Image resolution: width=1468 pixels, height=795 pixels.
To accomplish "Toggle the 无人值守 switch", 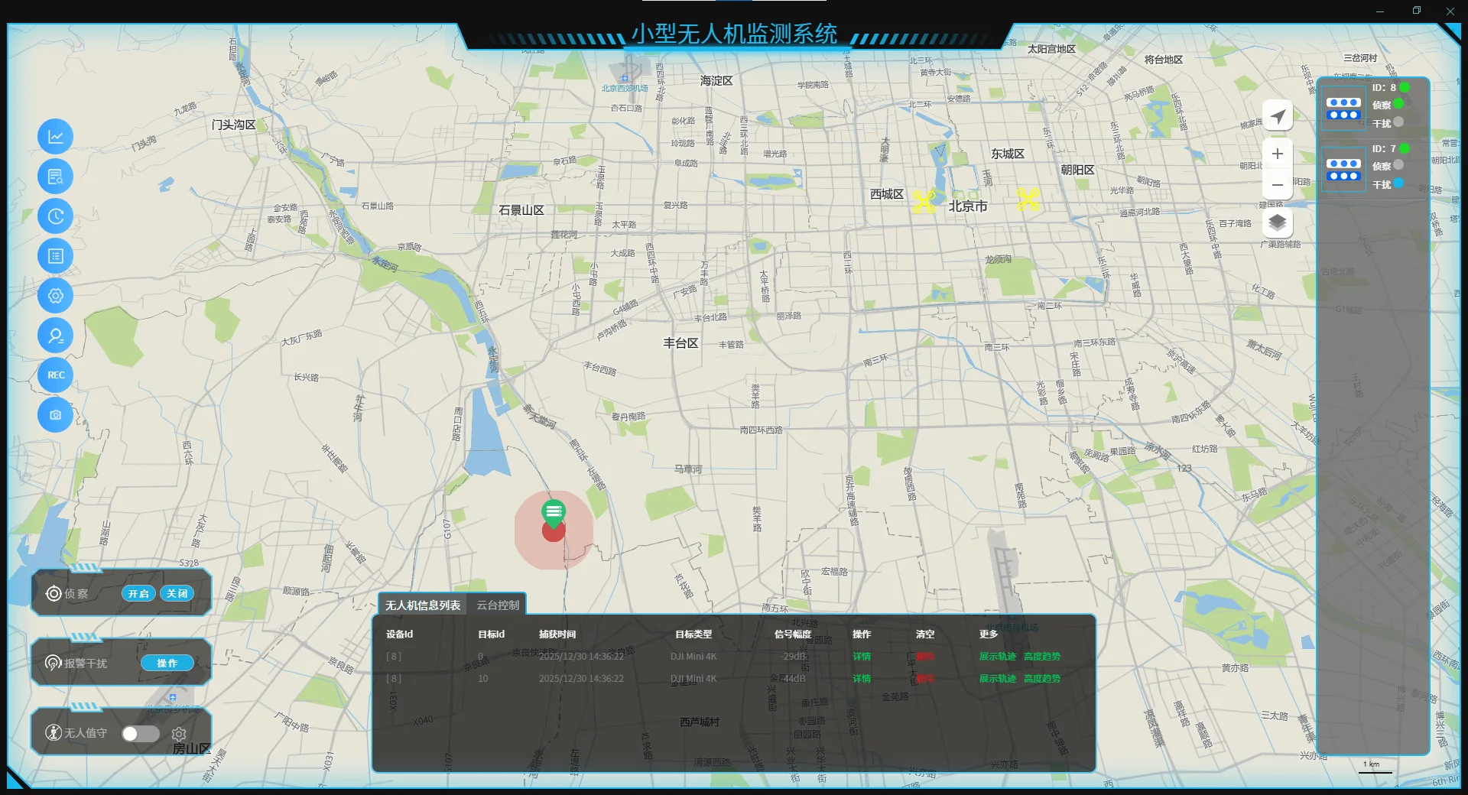I will (141, 734).
